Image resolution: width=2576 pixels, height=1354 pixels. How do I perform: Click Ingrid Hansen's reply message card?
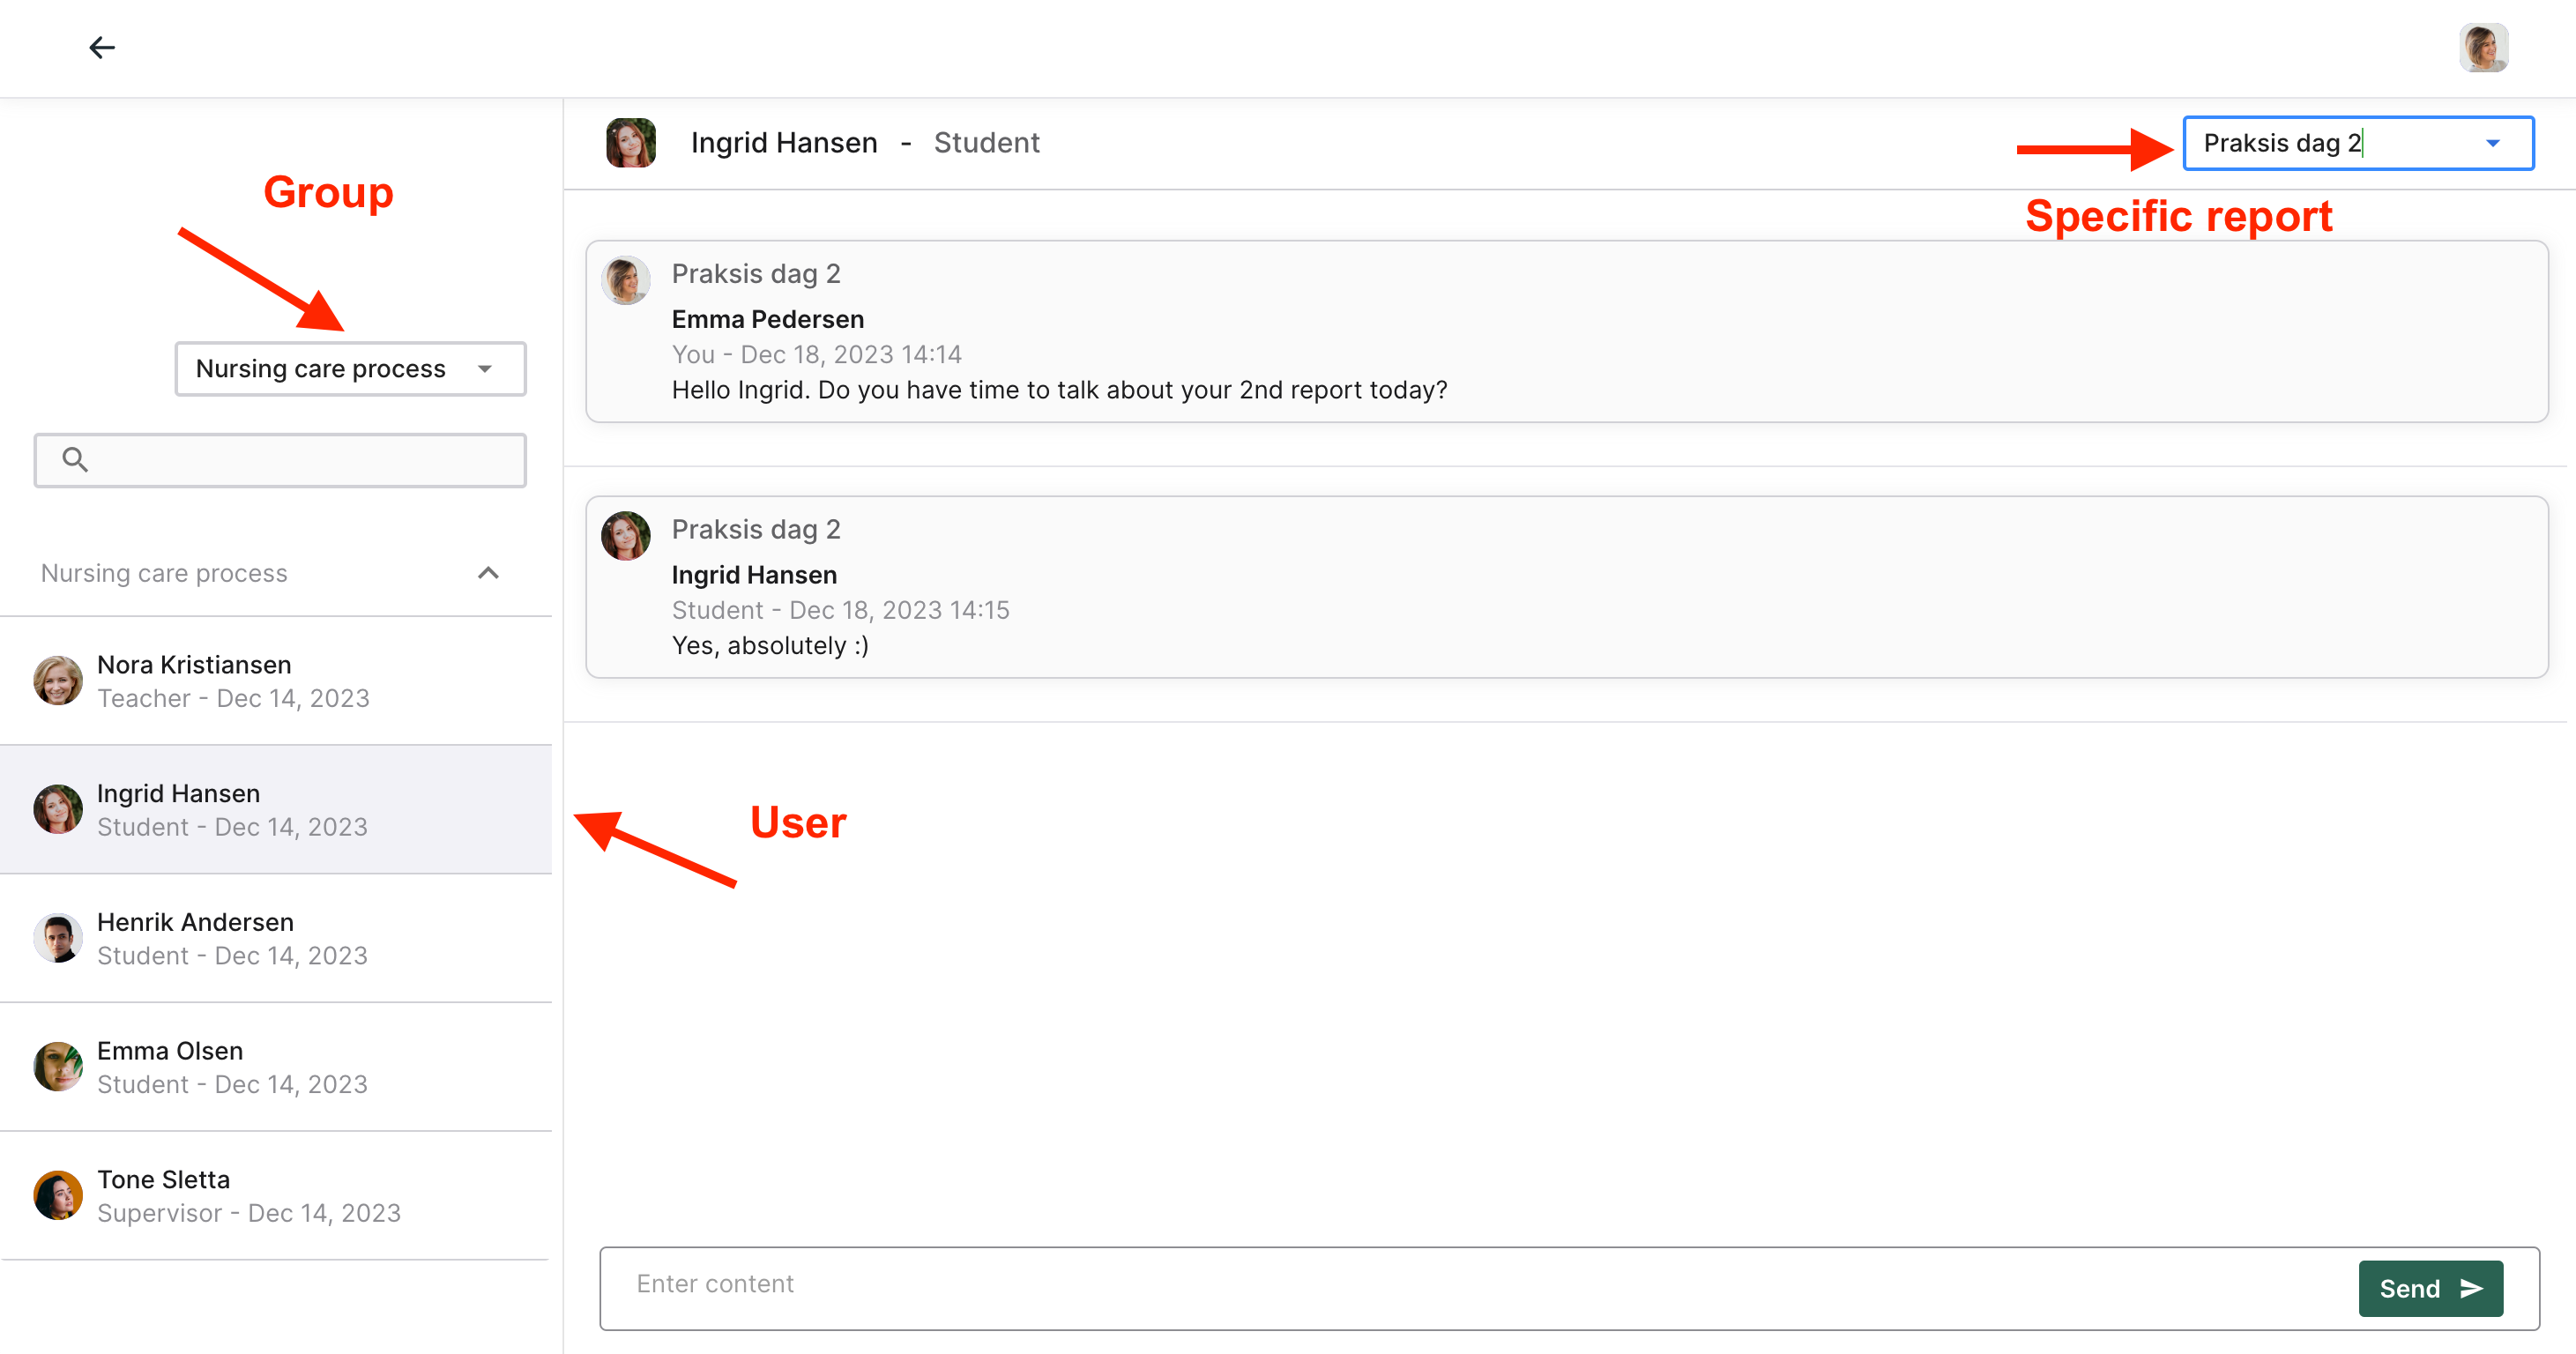point(1566,588)
